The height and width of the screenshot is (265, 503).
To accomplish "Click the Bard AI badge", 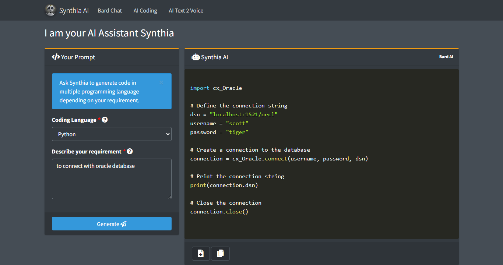I will [446, 57].
